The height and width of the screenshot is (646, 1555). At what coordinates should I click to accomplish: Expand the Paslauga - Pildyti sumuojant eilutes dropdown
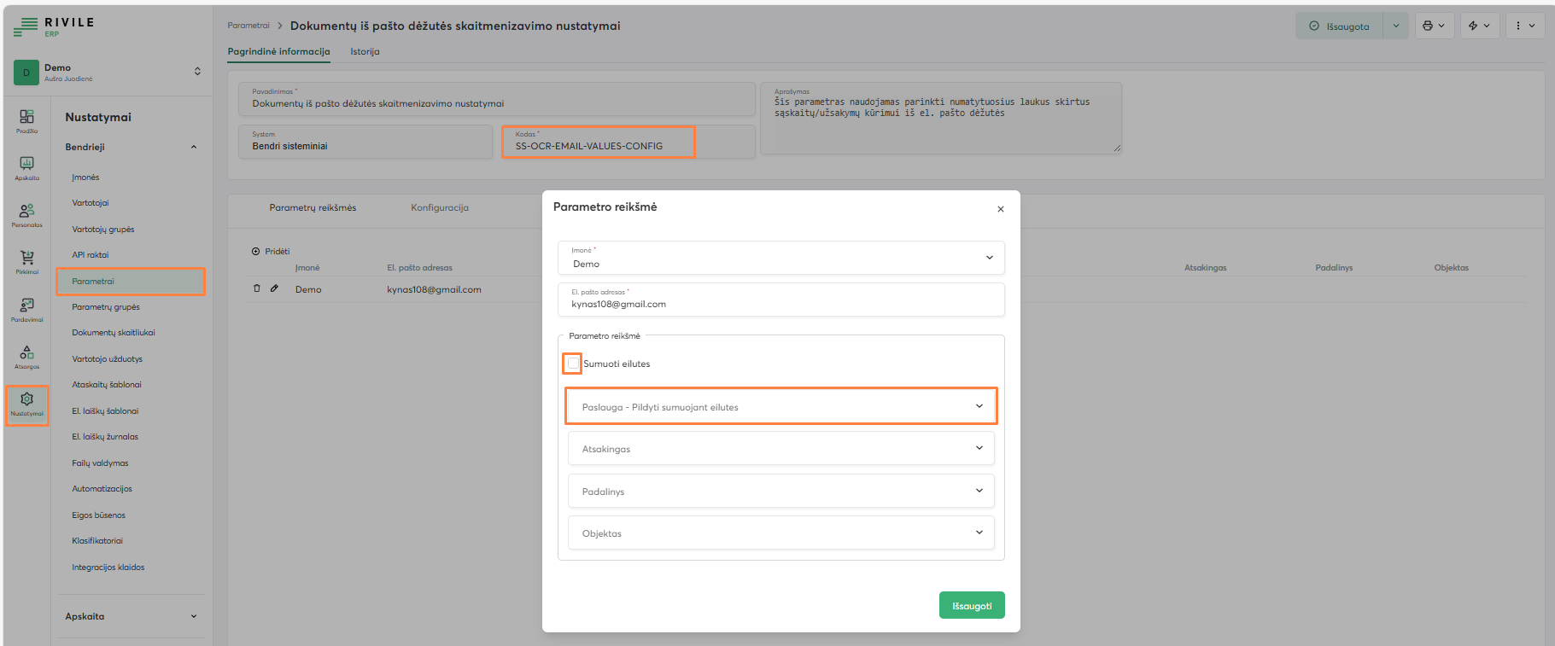tap(780, 407)
